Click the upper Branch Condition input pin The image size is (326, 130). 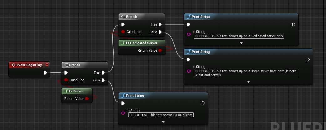123,32
